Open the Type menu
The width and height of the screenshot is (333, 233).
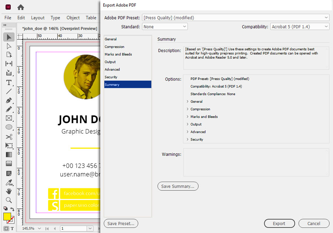[55, 18]
